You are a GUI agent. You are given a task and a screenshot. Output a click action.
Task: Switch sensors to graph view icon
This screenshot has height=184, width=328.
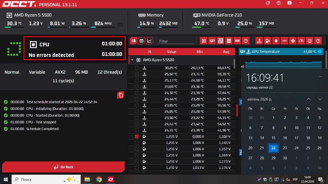(x=149, y=41)
